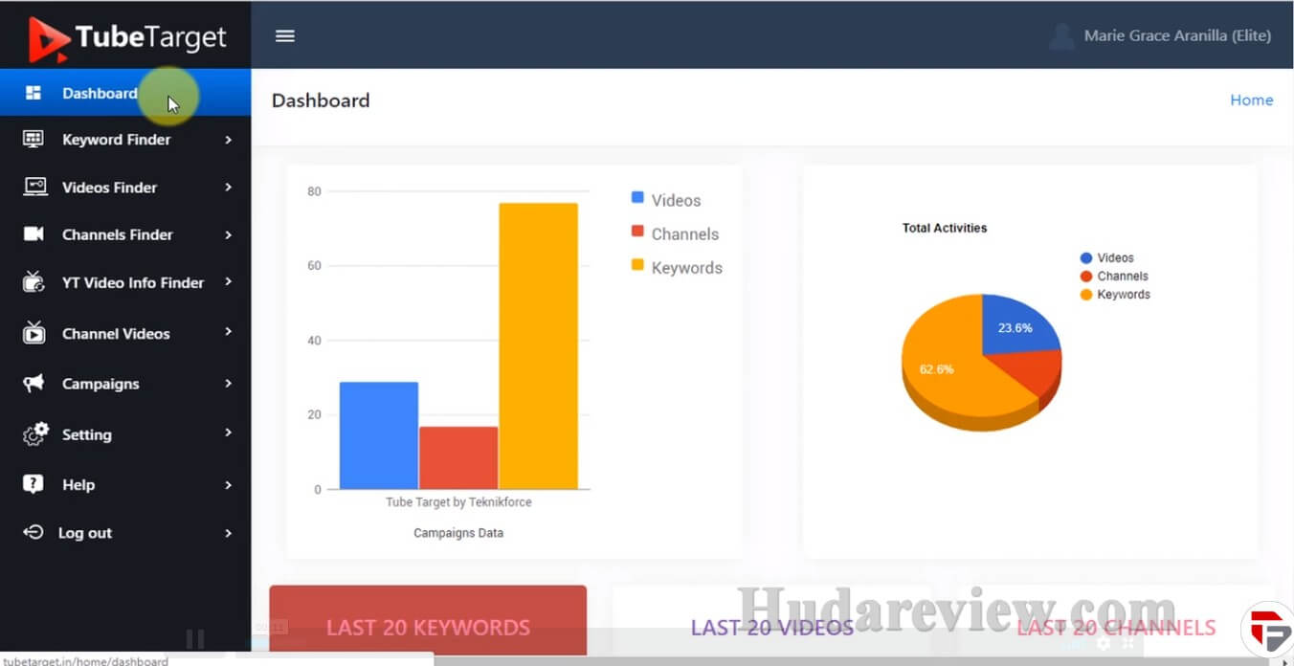Expand the Help chevron
Image resolution: width=1294 pixels, height=666 pixels.
(x=228, y=485)
